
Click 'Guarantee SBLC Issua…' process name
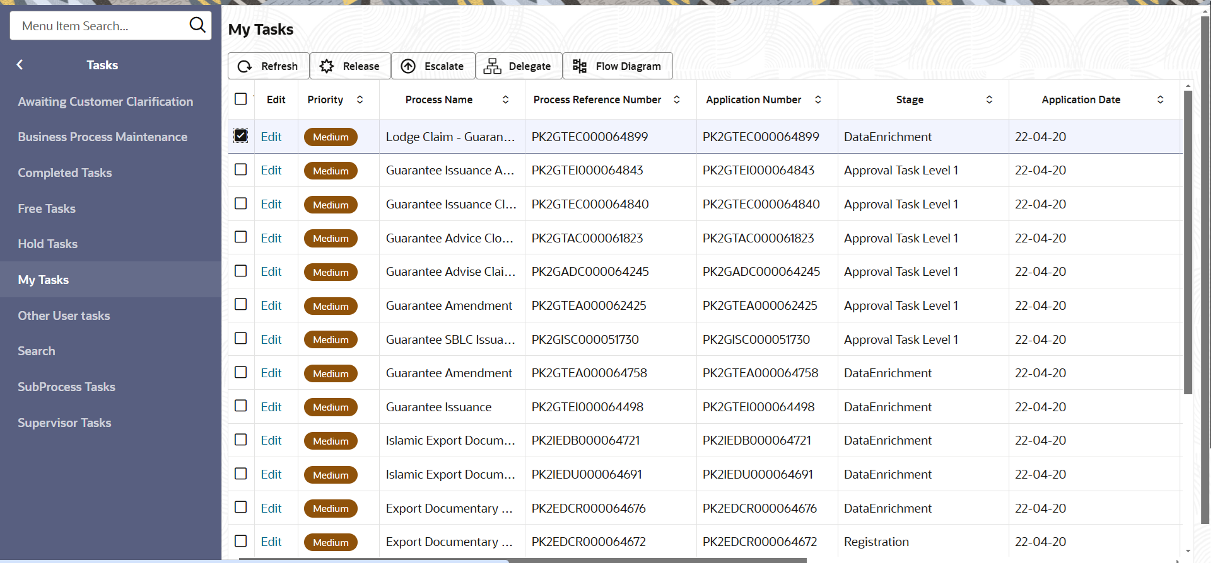pos(450,339)
